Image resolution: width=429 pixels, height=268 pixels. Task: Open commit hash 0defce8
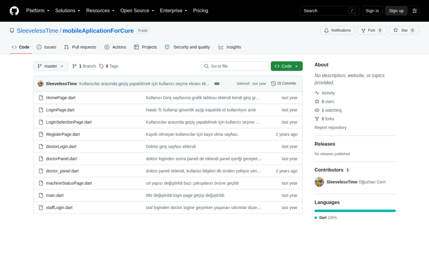pos(243,84)
